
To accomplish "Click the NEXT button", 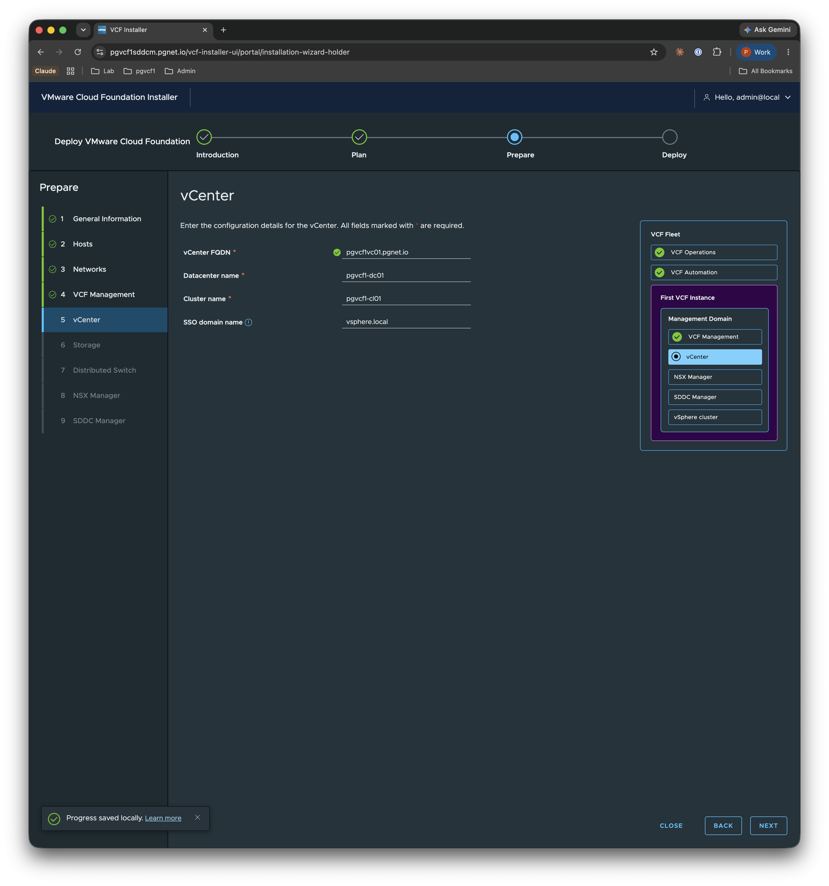I will [x=768, y=826].
